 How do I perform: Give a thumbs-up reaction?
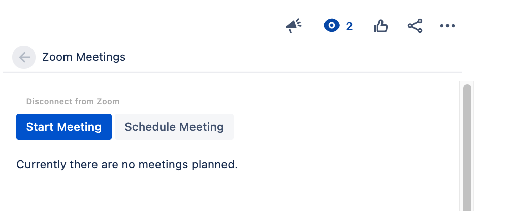pos(380,26)
